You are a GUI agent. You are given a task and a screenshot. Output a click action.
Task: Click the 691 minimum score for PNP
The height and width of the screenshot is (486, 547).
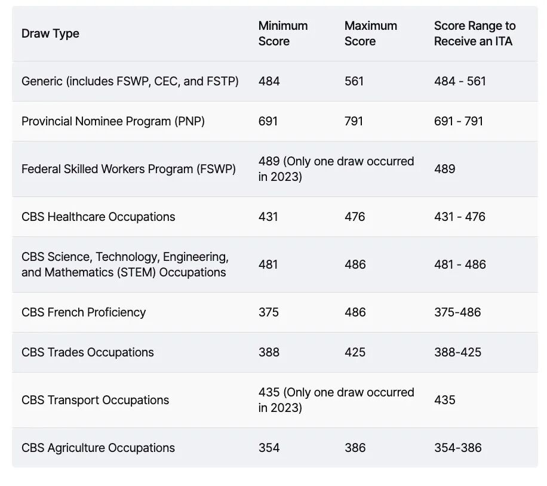pyautogui.click(x=268, y=121)
